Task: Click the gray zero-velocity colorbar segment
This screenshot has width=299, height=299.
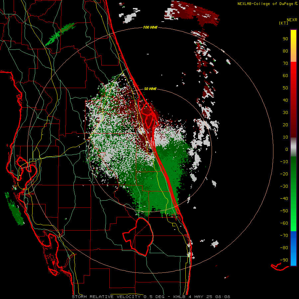Action: pos(293,147)
